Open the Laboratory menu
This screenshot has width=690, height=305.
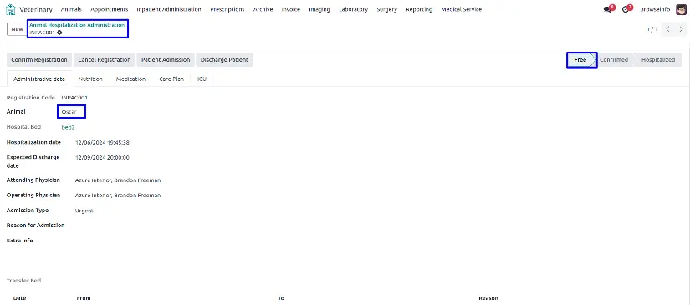pos(353,9)
